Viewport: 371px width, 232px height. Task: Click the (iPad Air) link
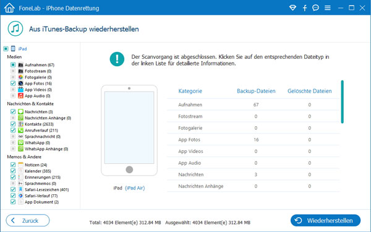[x=135, y=188]
